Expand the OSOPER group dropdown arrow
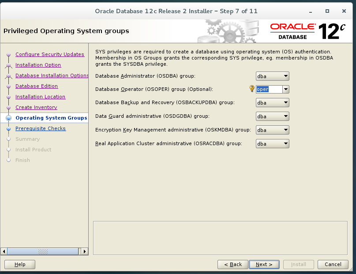This screenshot has width=356, height=274. click(285, 89)
